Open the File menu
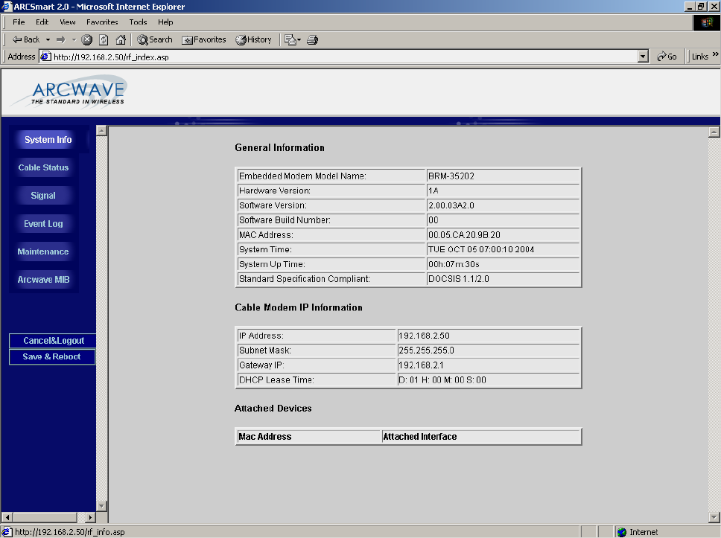The height and width of the screenshot is (538, 721). point(19,22)
